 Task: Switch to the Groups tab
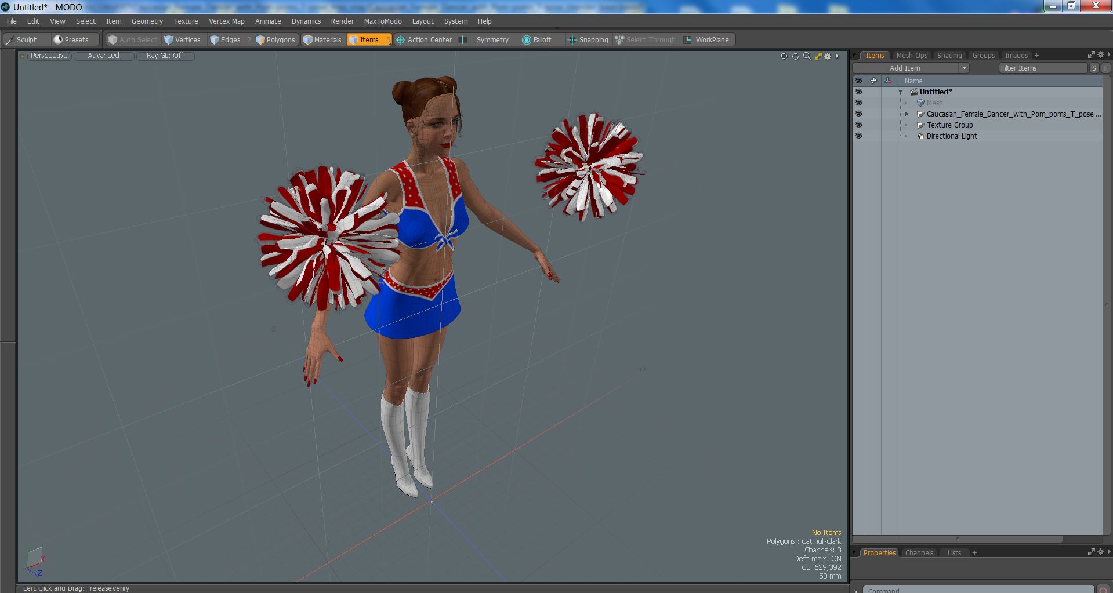point(983,56)
